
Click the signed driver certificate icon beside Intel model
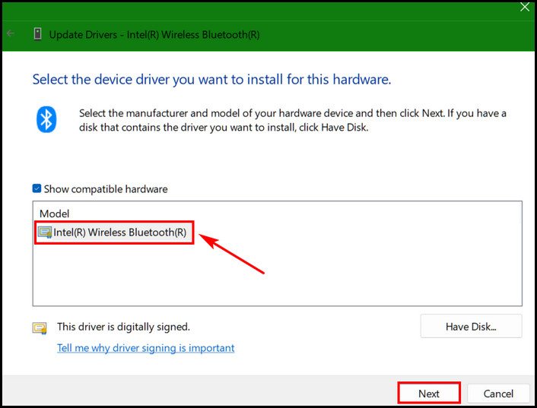(x=45, y=232)
